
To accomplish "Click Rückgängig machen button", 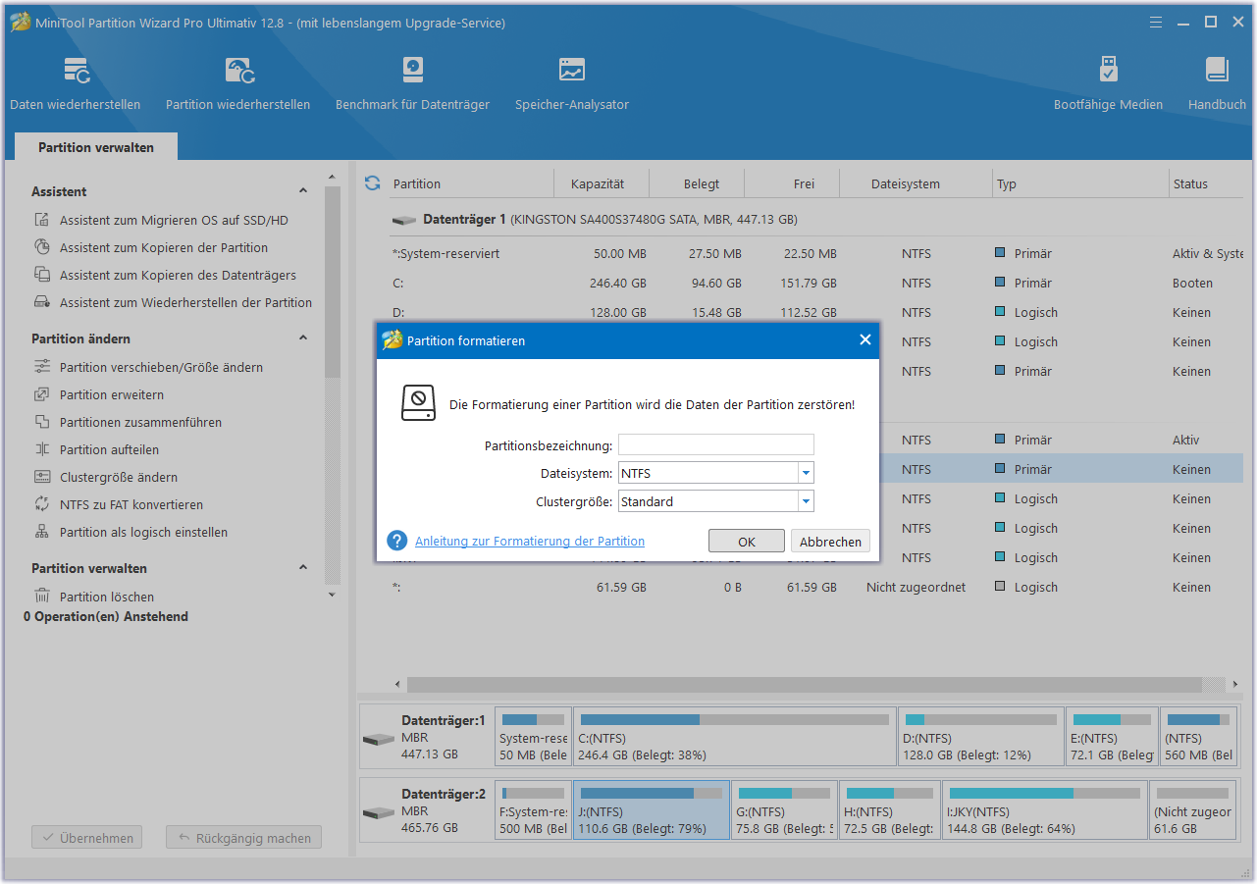I will click(x=243, y=838).
